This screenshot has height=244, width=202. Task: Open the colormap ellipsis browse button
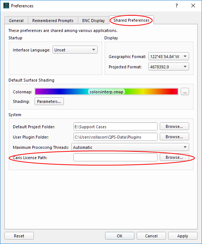pos(185,91)
